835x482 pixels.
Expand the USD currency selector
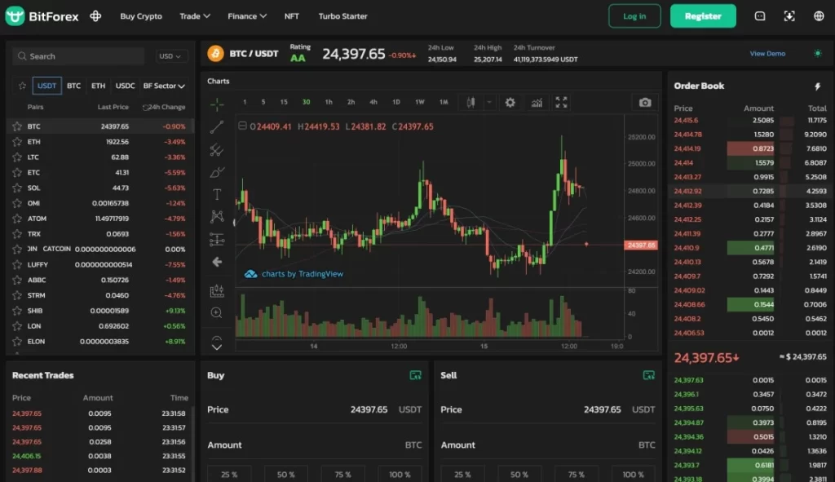pos(172,56)
